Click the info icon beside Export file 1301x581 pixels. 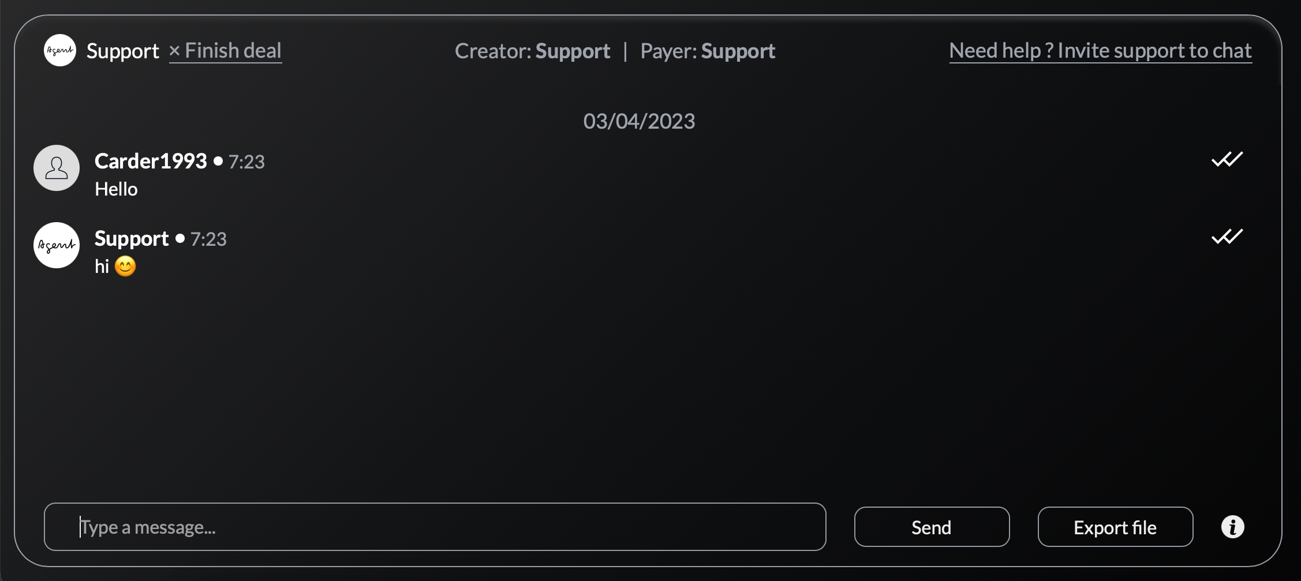point(1232,527)
